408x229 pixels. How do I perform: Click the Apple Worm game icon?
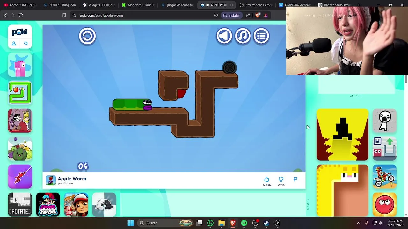[51, 180]
